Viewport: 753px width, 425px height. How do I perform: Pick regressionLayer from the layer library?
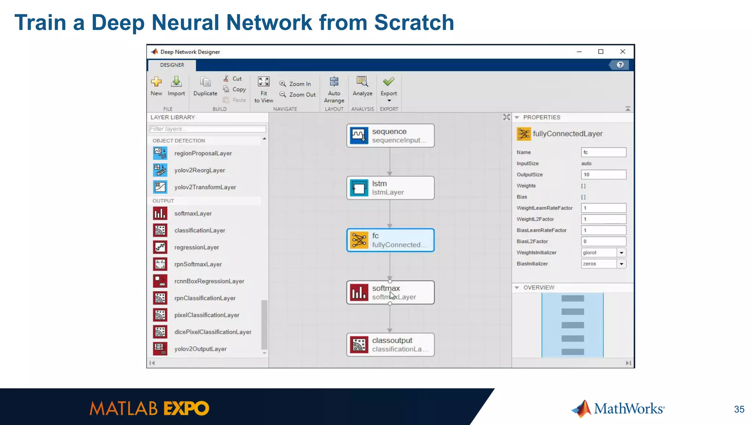tap(196, 247)
